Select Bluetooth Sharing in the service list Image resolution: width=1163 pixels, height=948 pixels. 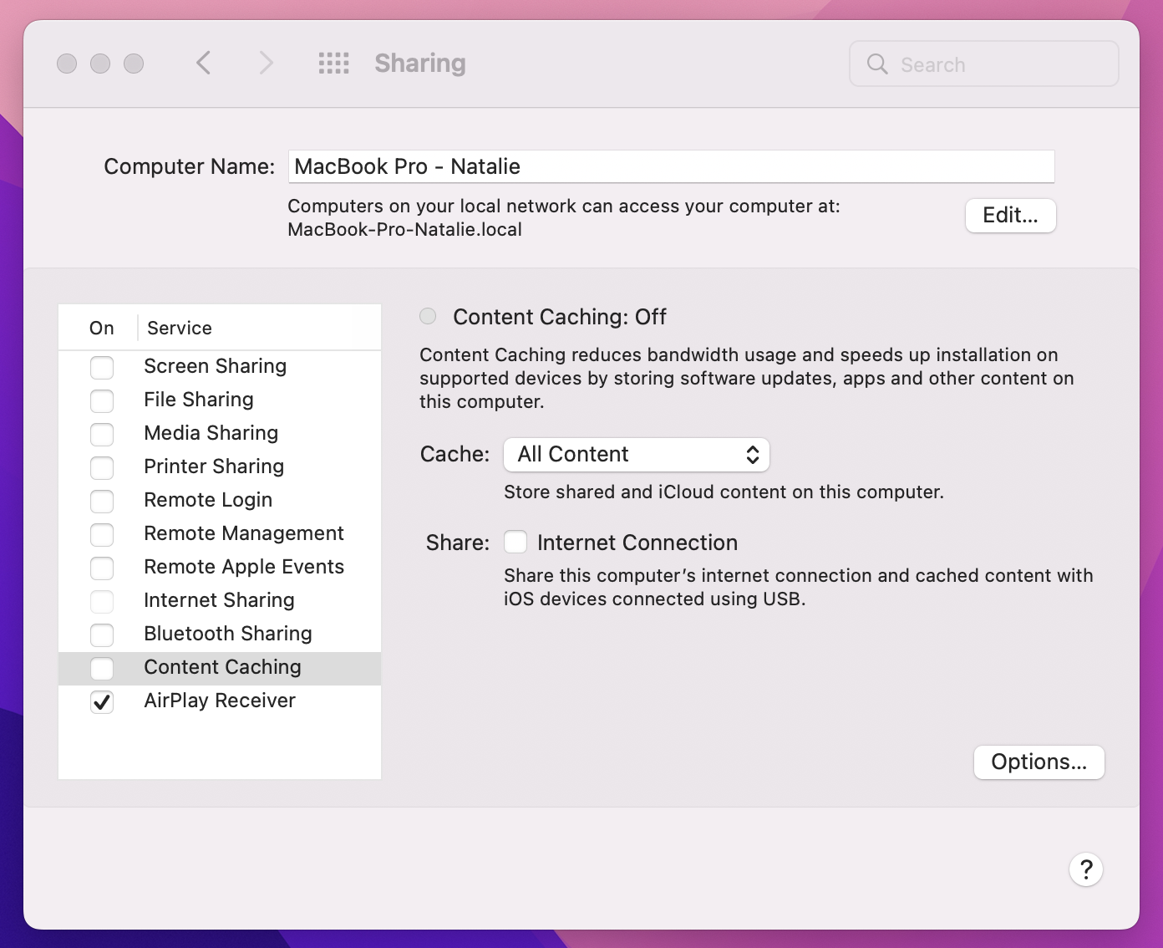pos(227,634)
